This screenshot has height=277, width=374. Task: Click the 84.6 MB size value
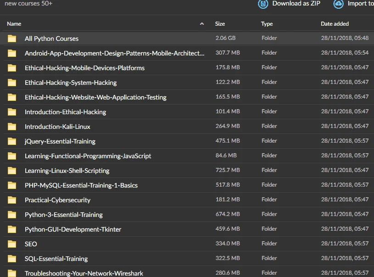(x=226, y=155)
